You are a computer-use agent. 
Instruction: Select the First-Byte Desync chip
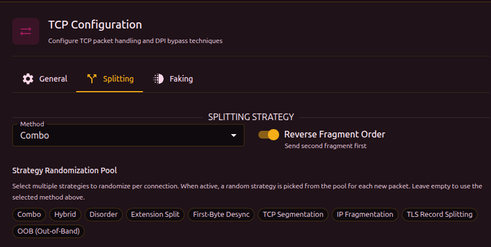coord(221,214)
